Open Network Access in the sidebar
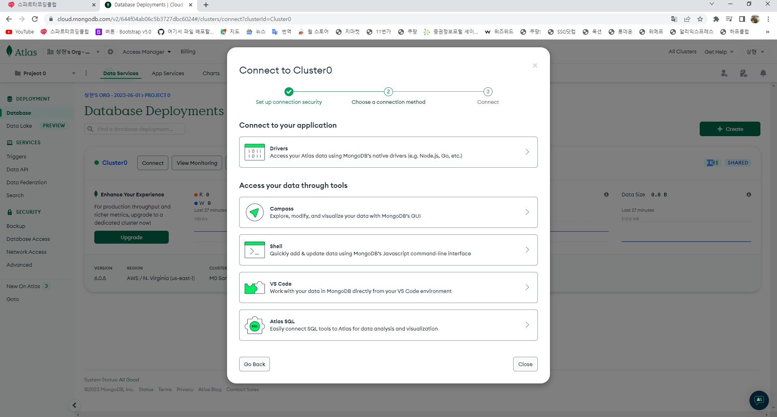This screenshot has height=417, width=777. 26,252
